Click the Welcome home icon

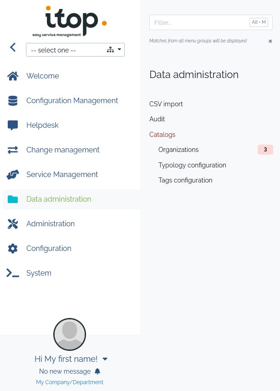[13, 76]
